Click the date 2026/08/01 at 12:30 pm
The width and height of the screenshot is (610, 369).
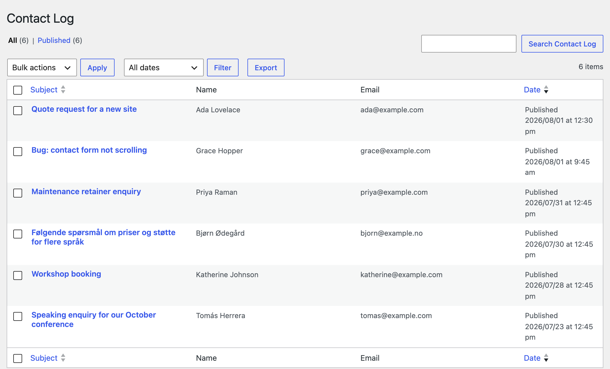(559, 126)
